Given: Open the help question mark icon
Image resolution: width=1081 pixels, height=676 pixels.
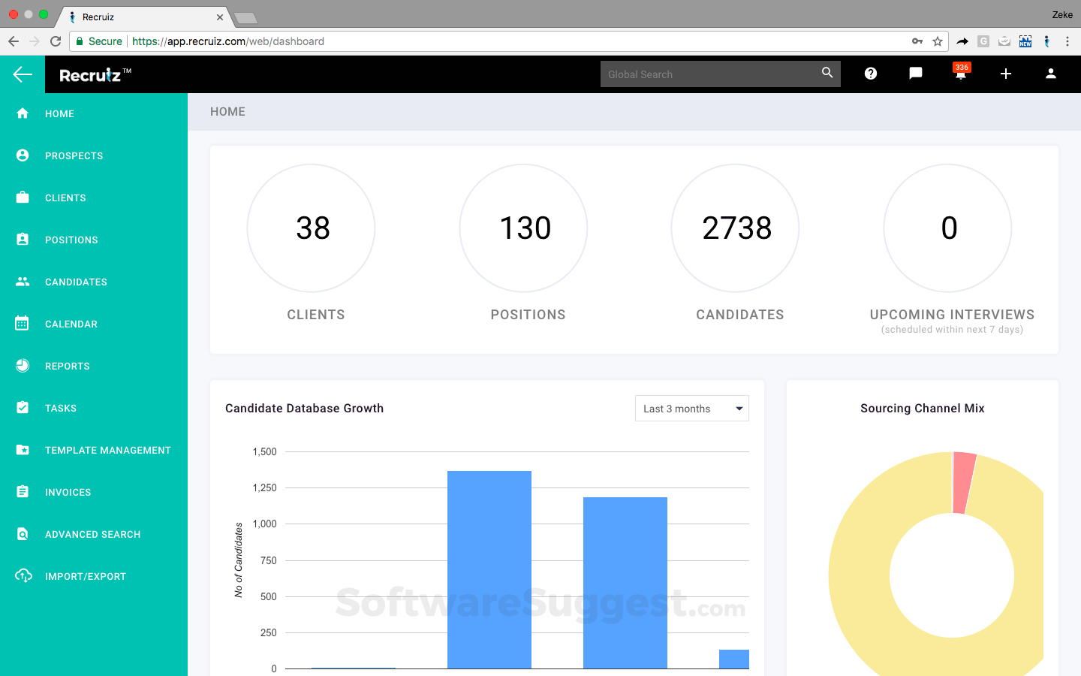Looking at the screenshot, I should (x=871, y=74).
